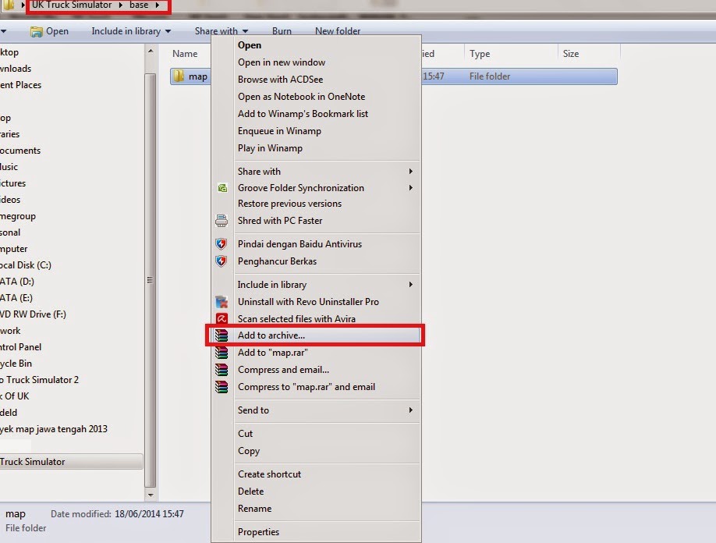716x543 pixels.
Task: Choose Pindai dengan Baidu Antivirus
Action: coord(300,244)
